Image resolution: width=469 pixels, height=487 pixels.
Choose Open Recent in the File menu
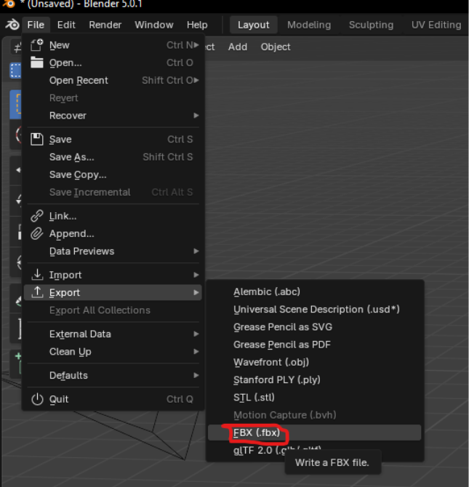click(x=113, y=80)
